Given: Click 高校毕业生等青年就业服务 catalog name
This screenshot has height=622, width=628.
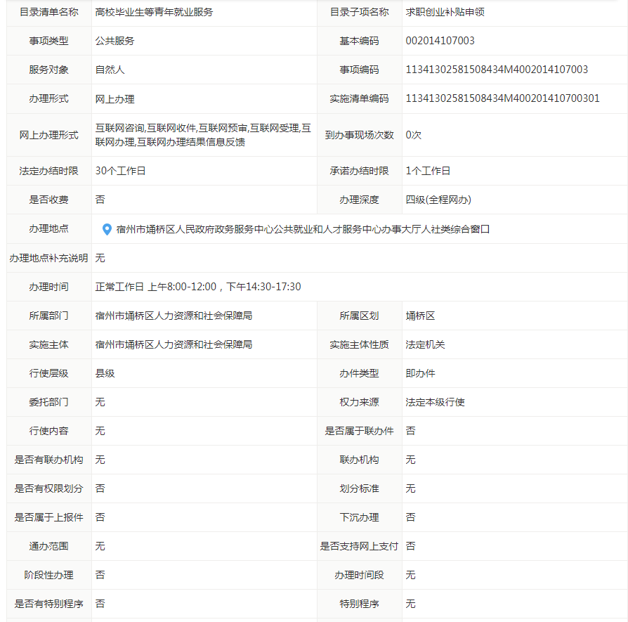Looking at the screenshot, I should (x=154, y=12).
